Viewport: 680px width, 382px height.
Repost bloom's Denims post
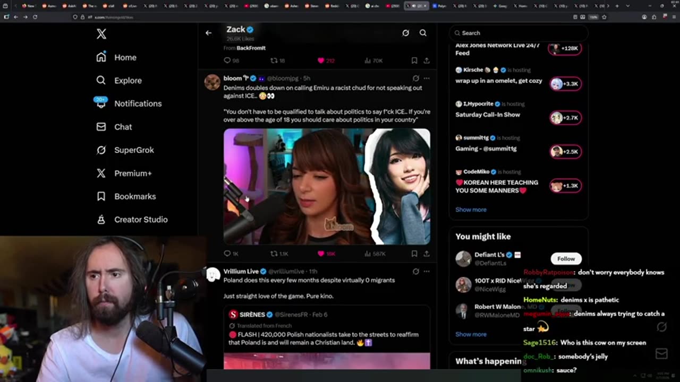[x=279, y=254]
